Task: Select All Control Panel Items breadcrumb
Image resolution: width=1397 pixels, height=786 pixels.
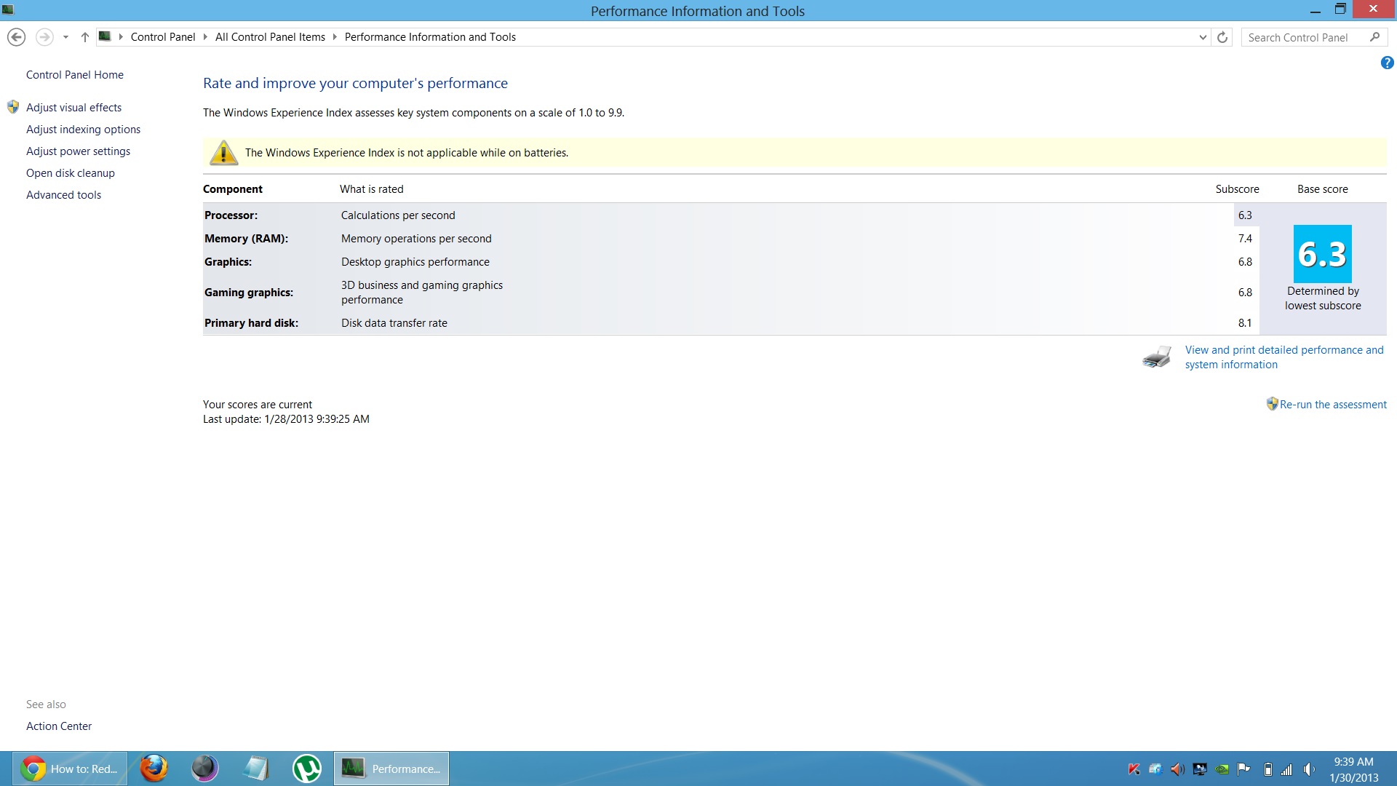Action: 270,37
